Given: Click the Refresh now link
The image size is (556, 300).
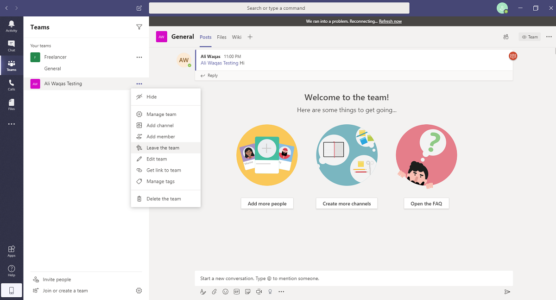Looking at the screenshot, I should click(390, 21).
